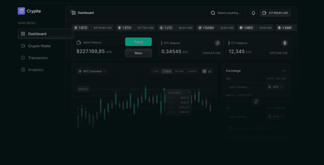The width and height of the screenshot is (324, 165).
Task: Click the Ethereum icon in ETH Balance card
Action: pos(285,43)
